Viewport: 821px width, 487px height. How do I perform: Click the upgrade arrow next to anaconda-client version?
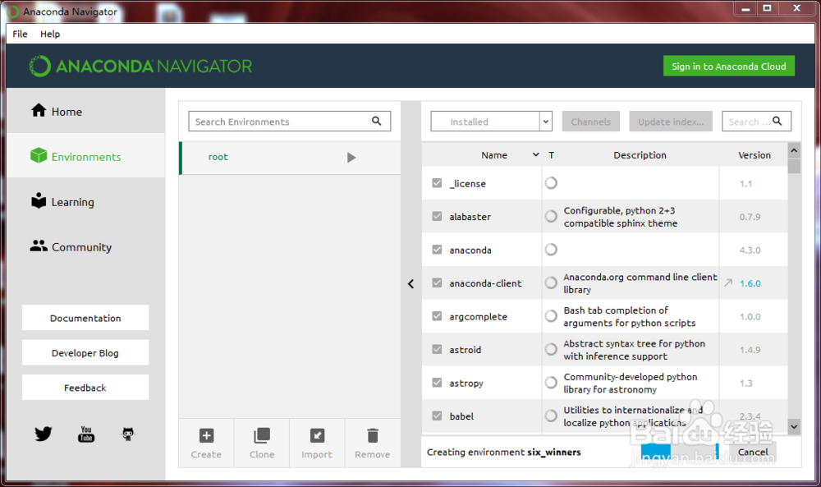[x=727, y=283]
